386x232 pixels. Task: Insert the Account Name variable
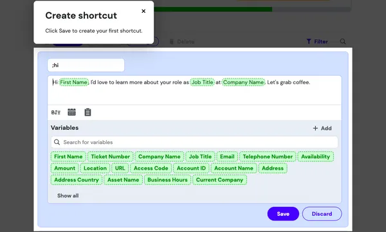234,168
